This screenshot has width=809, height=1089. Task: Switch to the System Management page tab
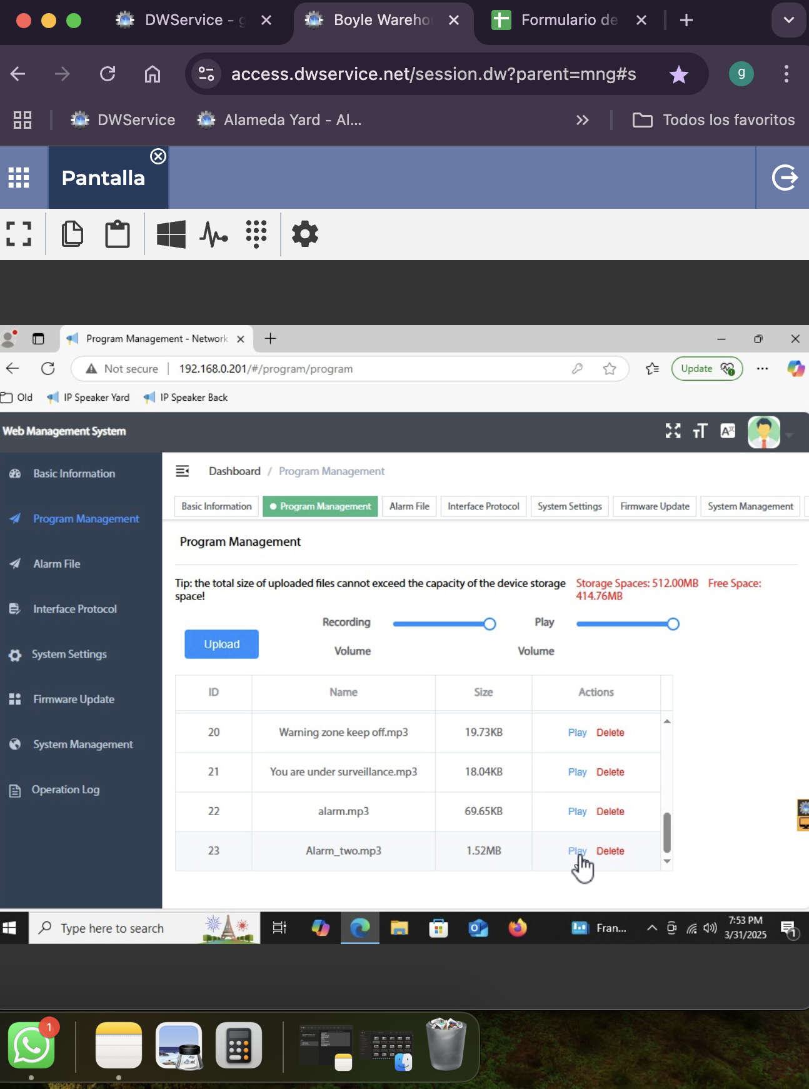tap(750, 506)
